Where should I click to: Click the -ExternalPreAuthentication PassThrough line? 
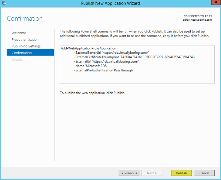103,70
